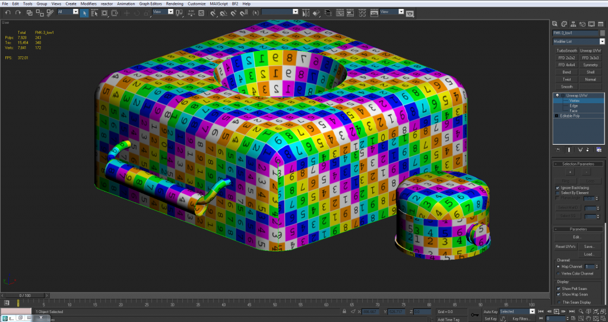Click the Pin Stack icon below modifier stack
Screen dimensions: 608x322
(556, 149)
